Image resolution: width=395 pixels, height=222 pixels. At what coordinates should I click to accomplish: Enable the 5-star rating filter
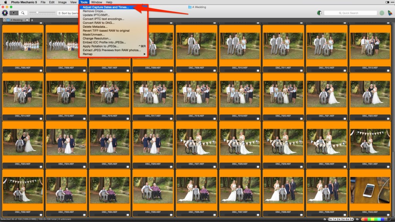point(352,219)
